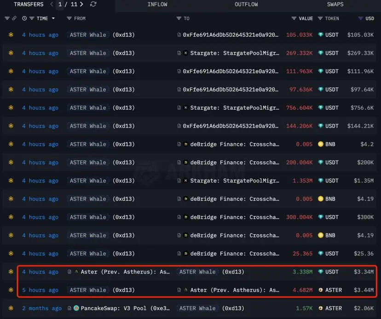The image size is (381, 319).
Task: Open the TOKEN column filter
Action: click(x=320, y=18)
